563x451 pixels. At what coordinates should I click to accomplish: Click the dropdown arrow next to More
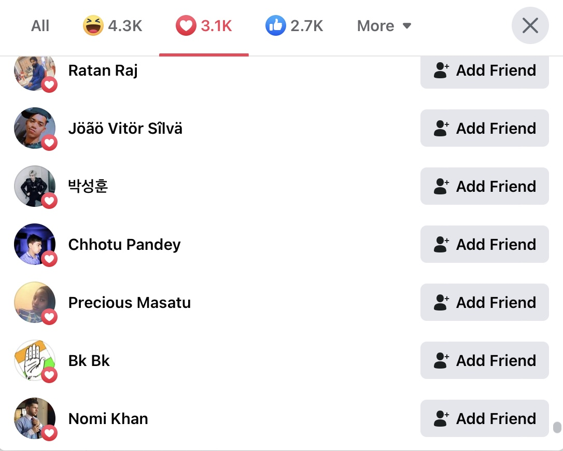(407, 26)
